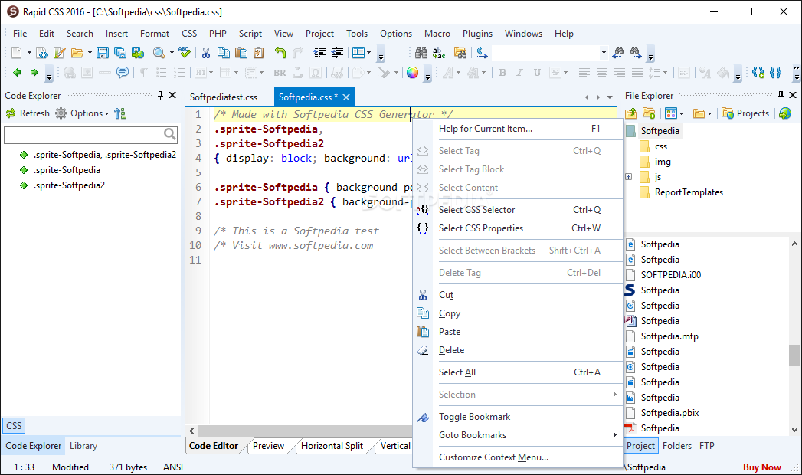Select the ReportTemplates folder

pos(689,192)
